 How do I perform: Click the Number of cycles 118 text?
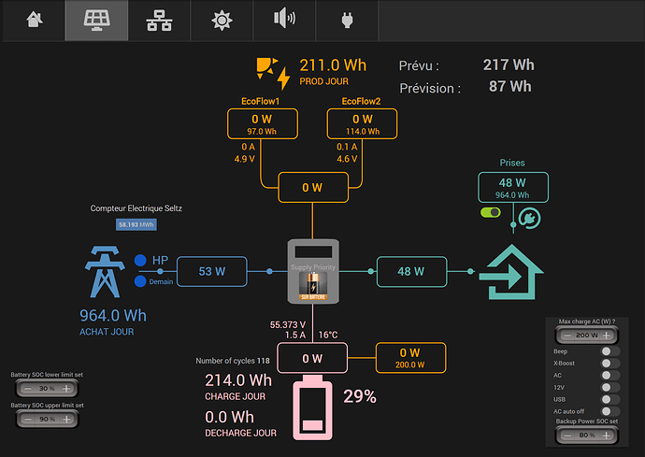point(233,361)
